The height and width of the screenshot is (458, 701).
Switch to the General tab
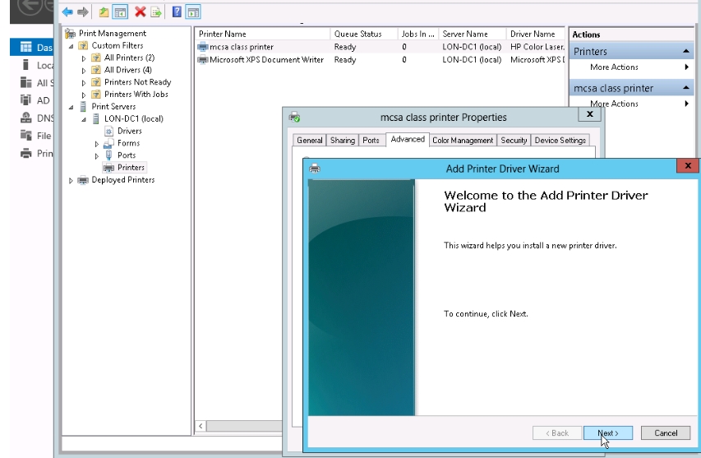309,140
